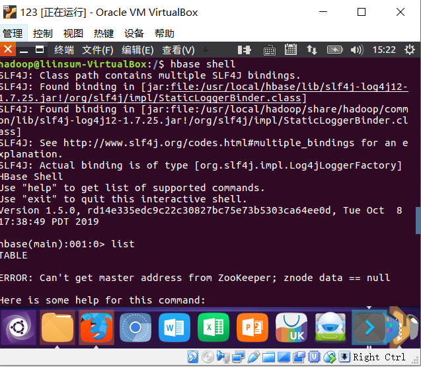Click the recording overlapping screens status icon
This screenshot has width=421, height=367.
point(299,357)
